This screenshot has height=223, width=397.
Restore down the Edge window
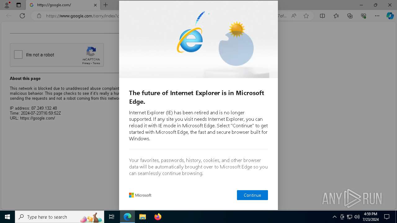[x=376, y=5]
